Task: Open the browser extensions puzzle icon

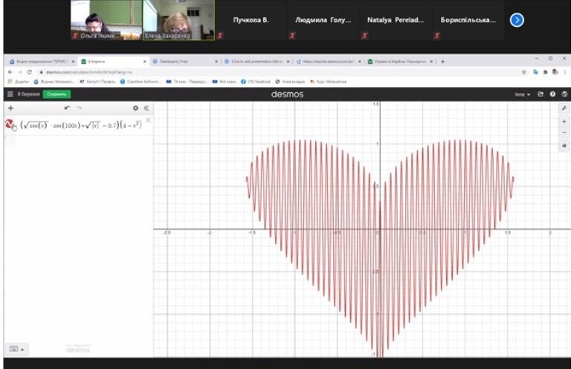Action: pos(545,72)
